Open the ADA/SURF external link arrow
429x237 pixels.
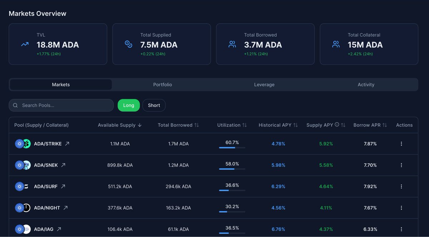pyautogui.click(x=63, y=187)
